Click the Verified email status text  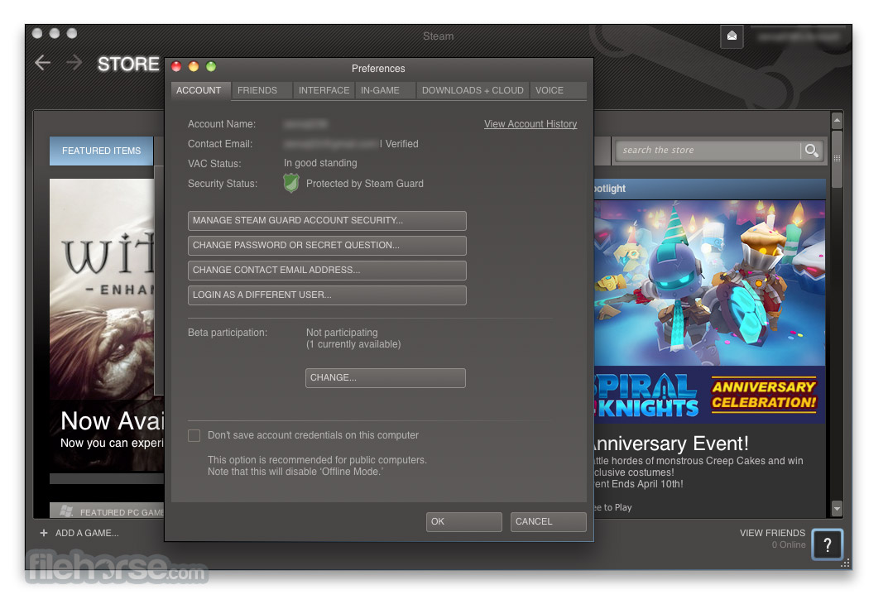click(x=402, y=144)
